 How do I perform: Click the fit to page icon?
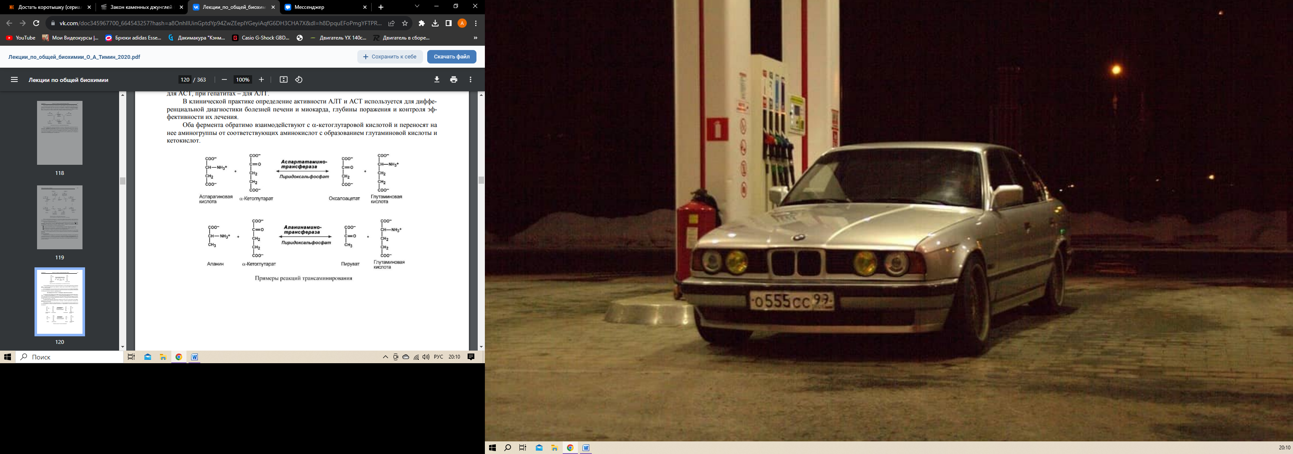pyautogui.click(x=284, y=80)
